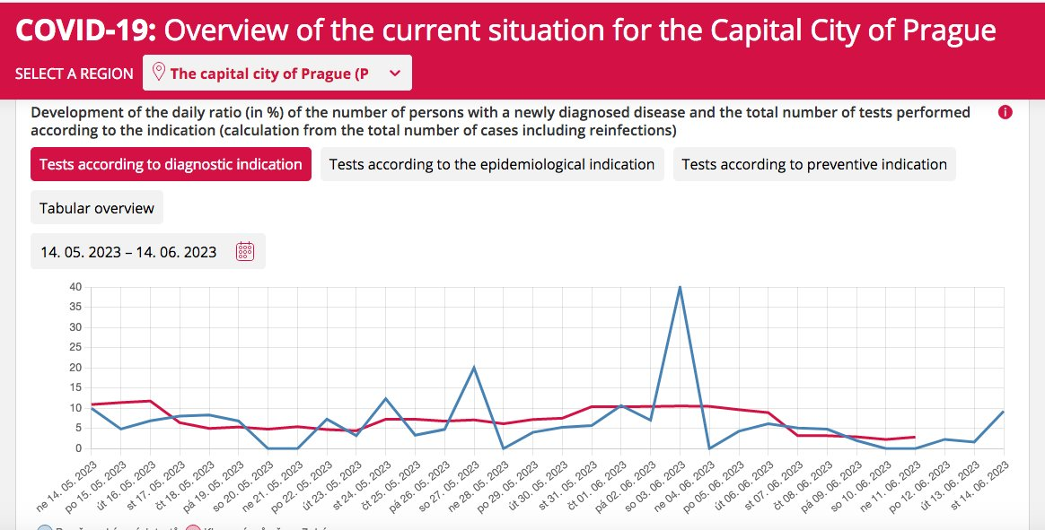Expand the region dropdown chevron
Image resolution: width=1045 pixels, height=530 pixels.
pyautogui.click(x=395, y=74)
